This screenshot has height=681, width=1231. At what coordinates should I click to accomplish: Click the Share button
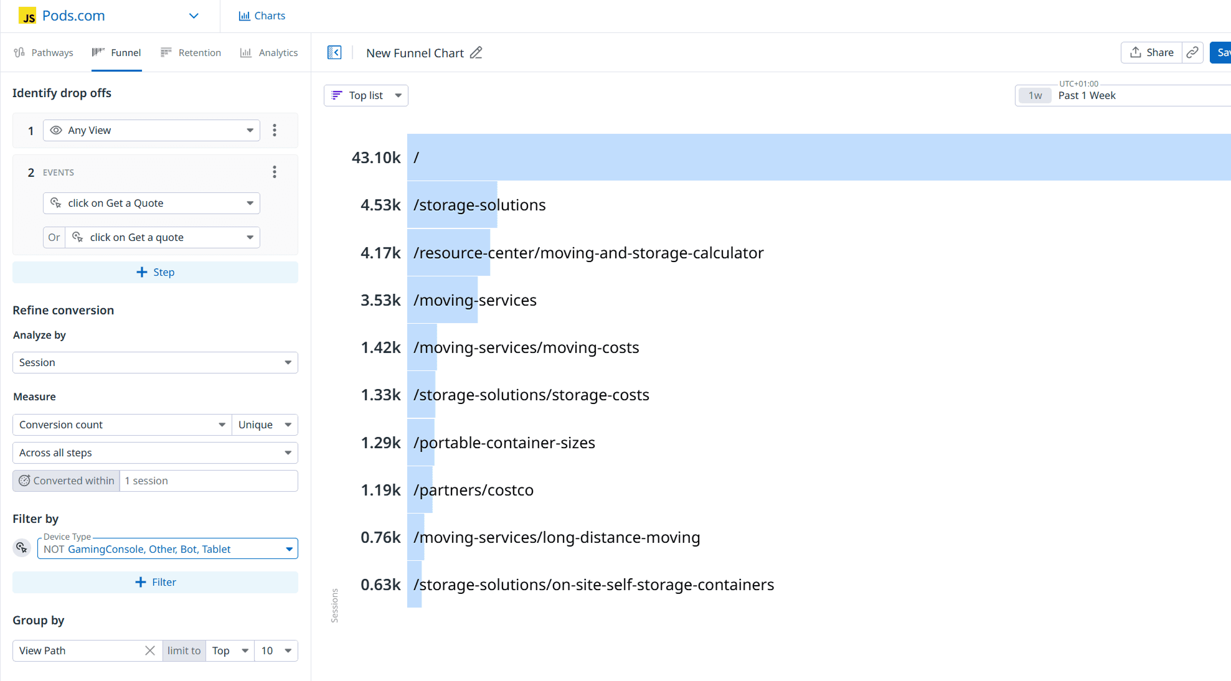[x=1151, y=53]
